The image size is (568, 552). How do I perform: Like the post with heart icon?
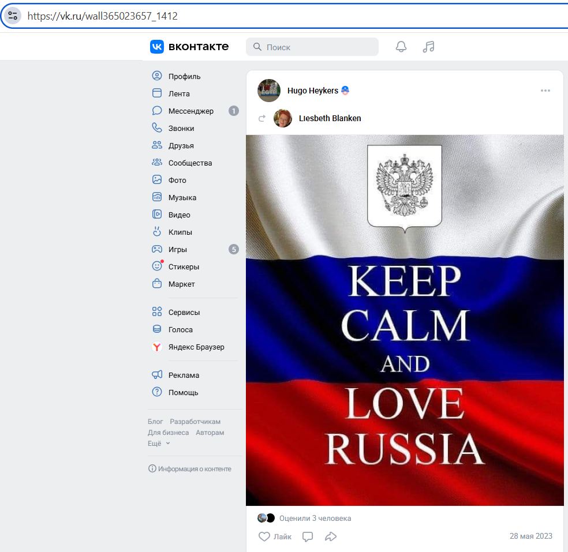[264, 536]
